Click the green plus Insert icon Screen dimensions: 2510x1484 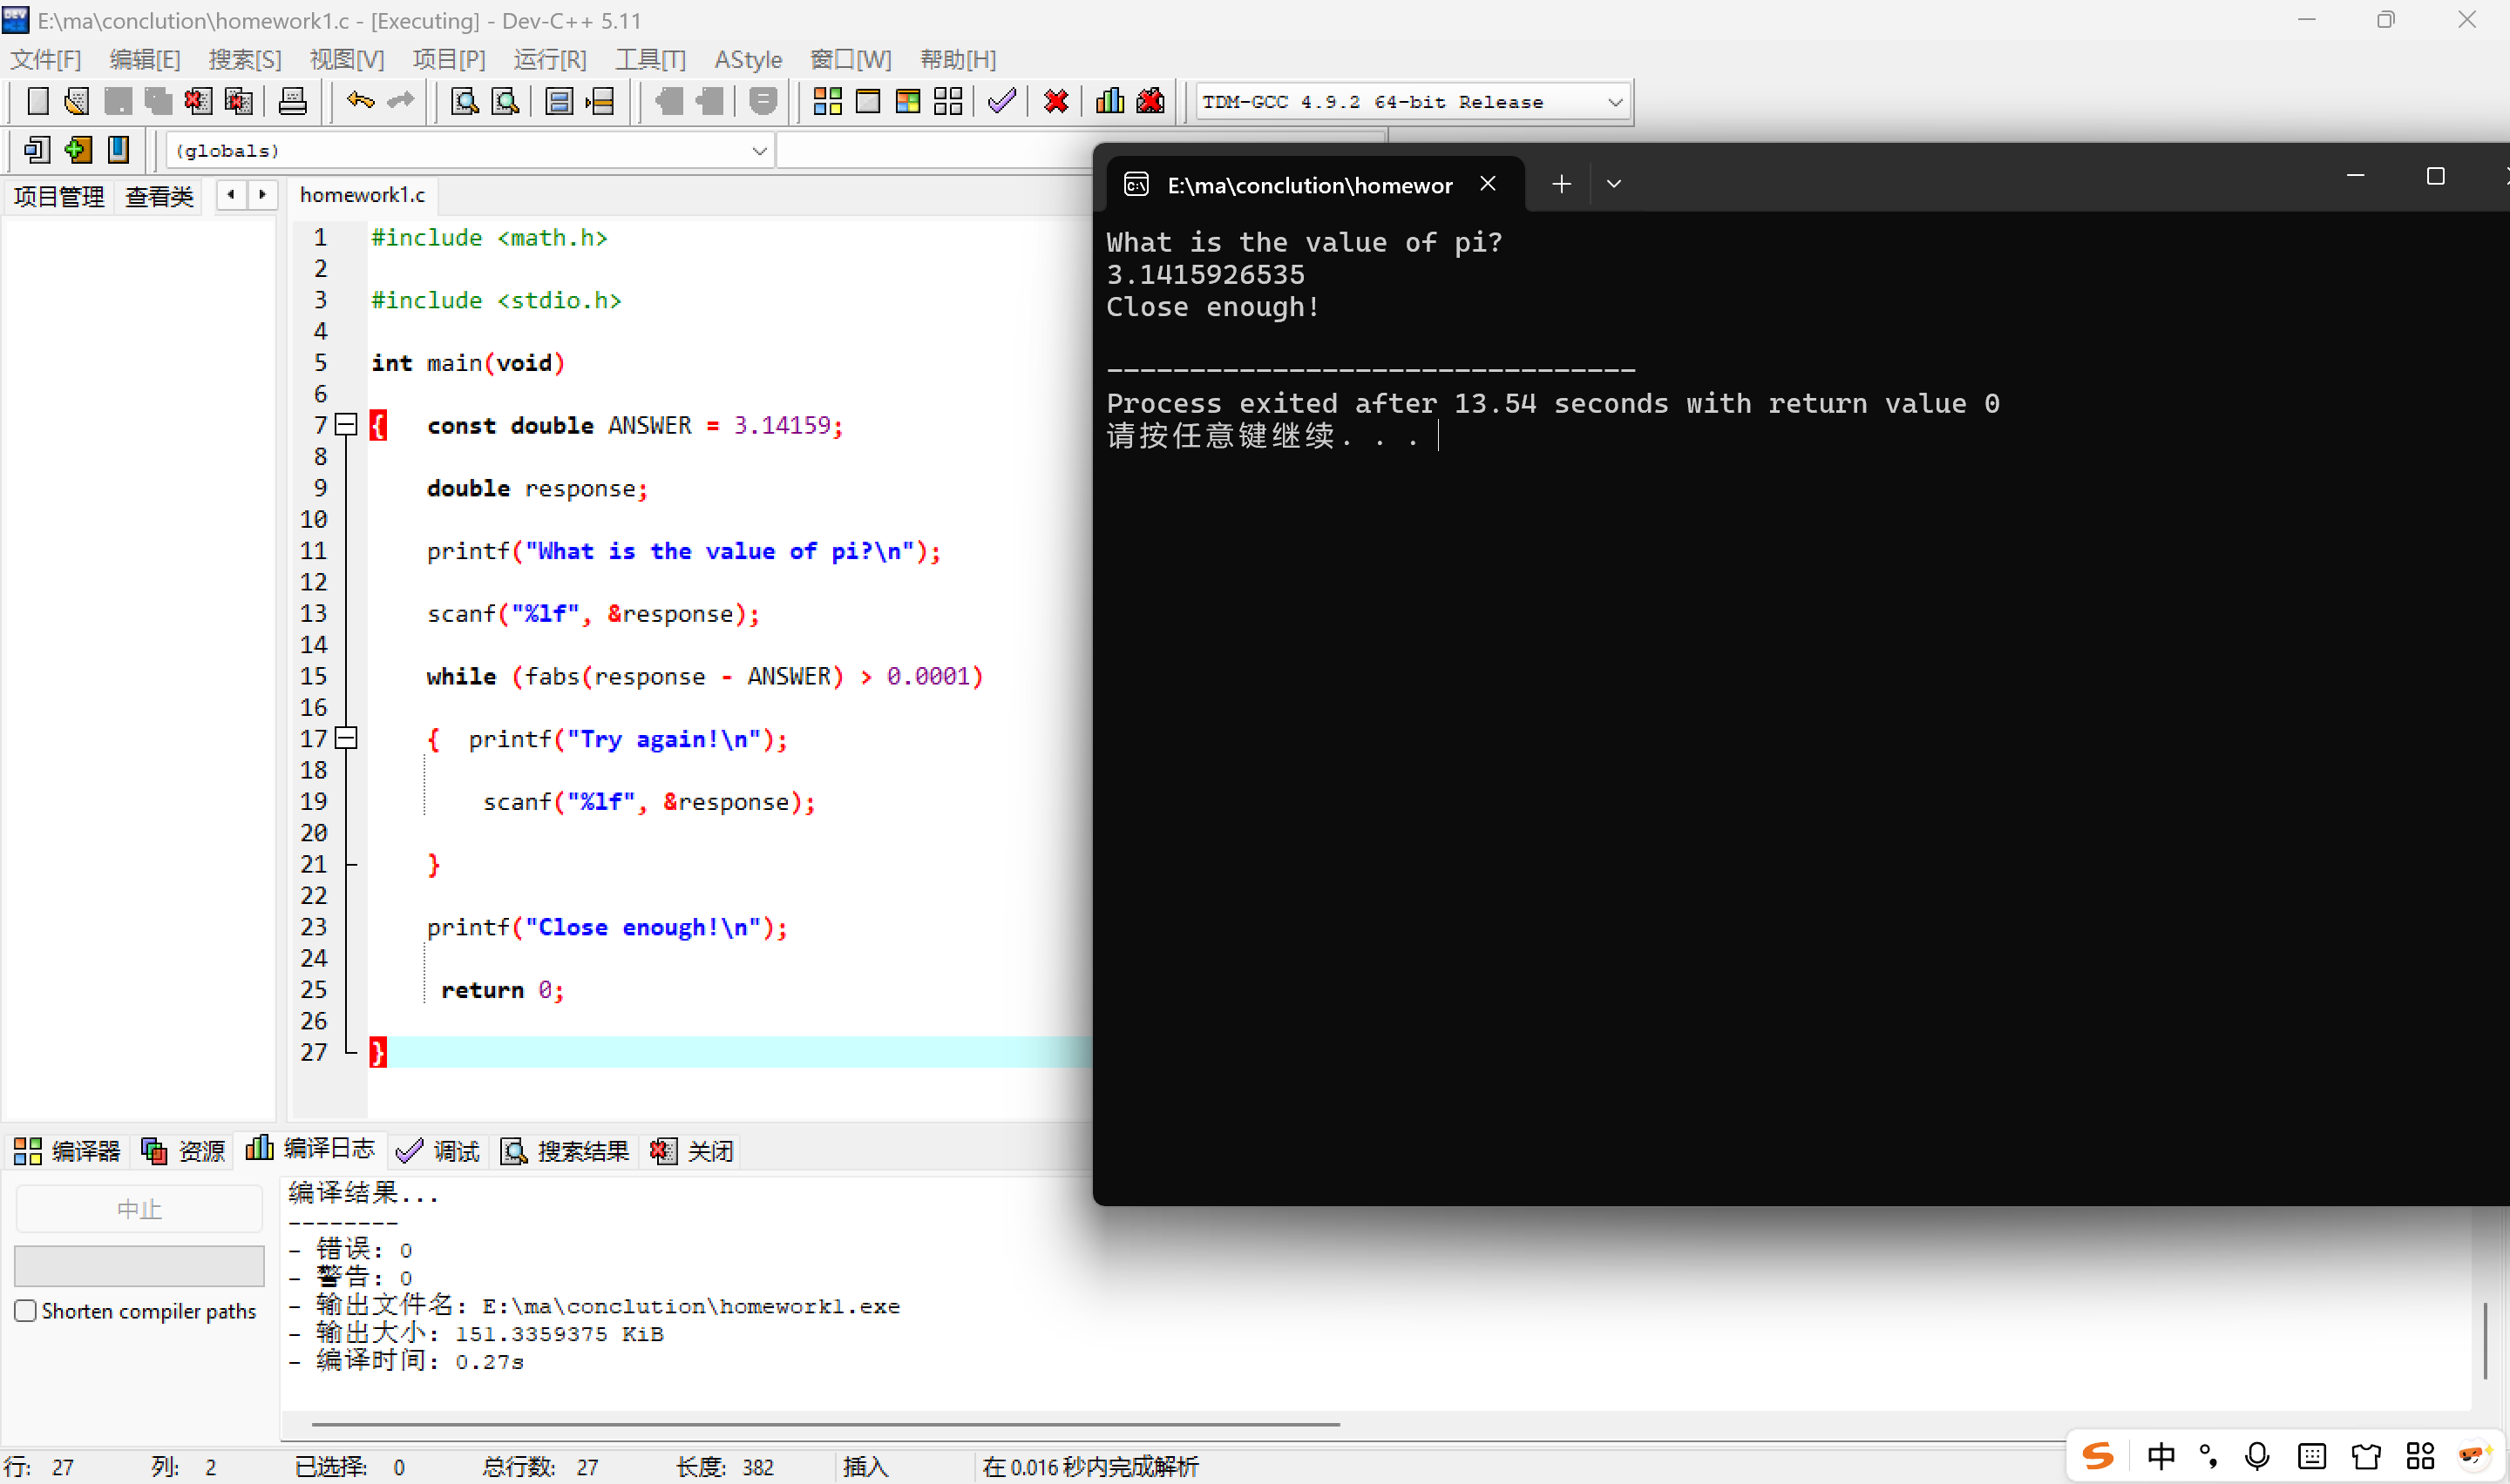78,150
